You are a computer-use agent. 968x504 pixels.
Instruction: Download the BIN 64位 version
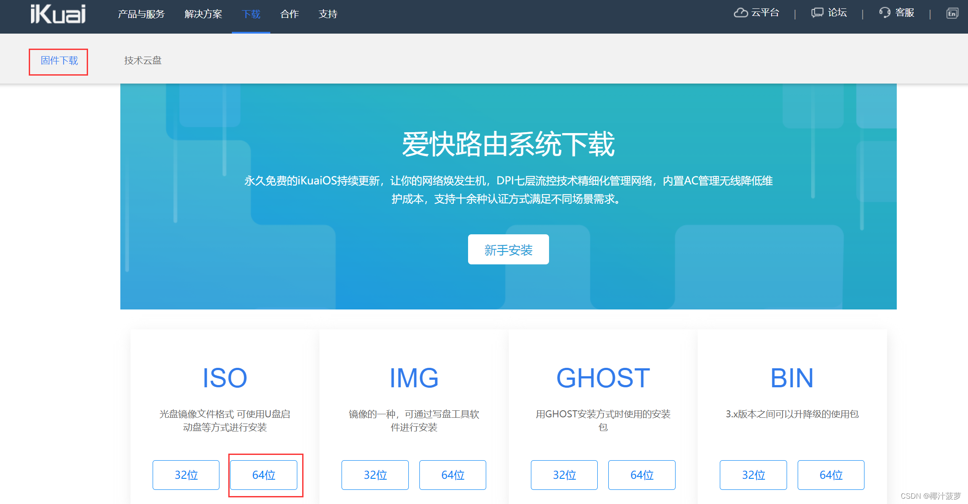pos(830,475)
